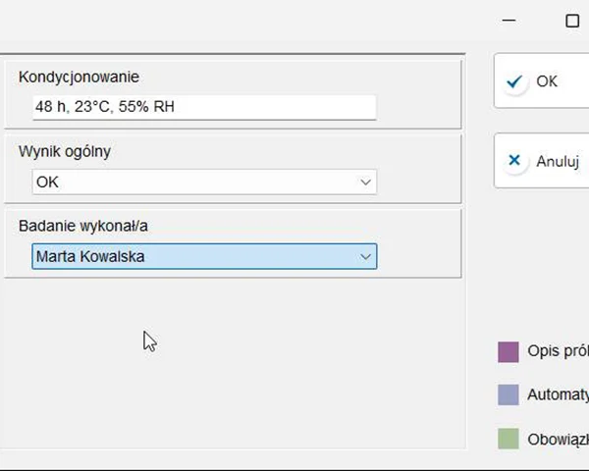Click the Obowiązk legend text
Image resolution: width=589 pixels, height=471 pixels.
[x=558, y=439]
